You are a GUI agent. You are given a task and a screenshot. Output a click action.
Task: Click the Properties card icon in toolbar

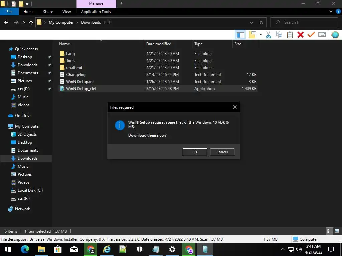tap(322, 35)
